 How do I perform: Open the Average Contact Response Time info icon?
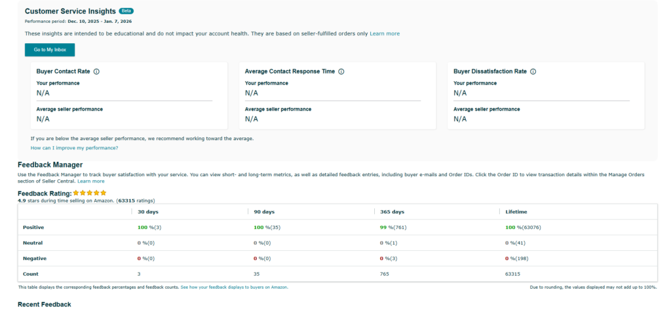point(341,71)
